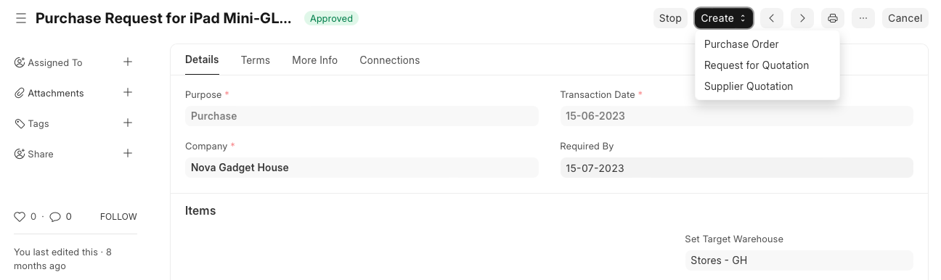Screen dimensions: 941x280
Task: Go to next document arrow
Action: click(x=802, y=18)
